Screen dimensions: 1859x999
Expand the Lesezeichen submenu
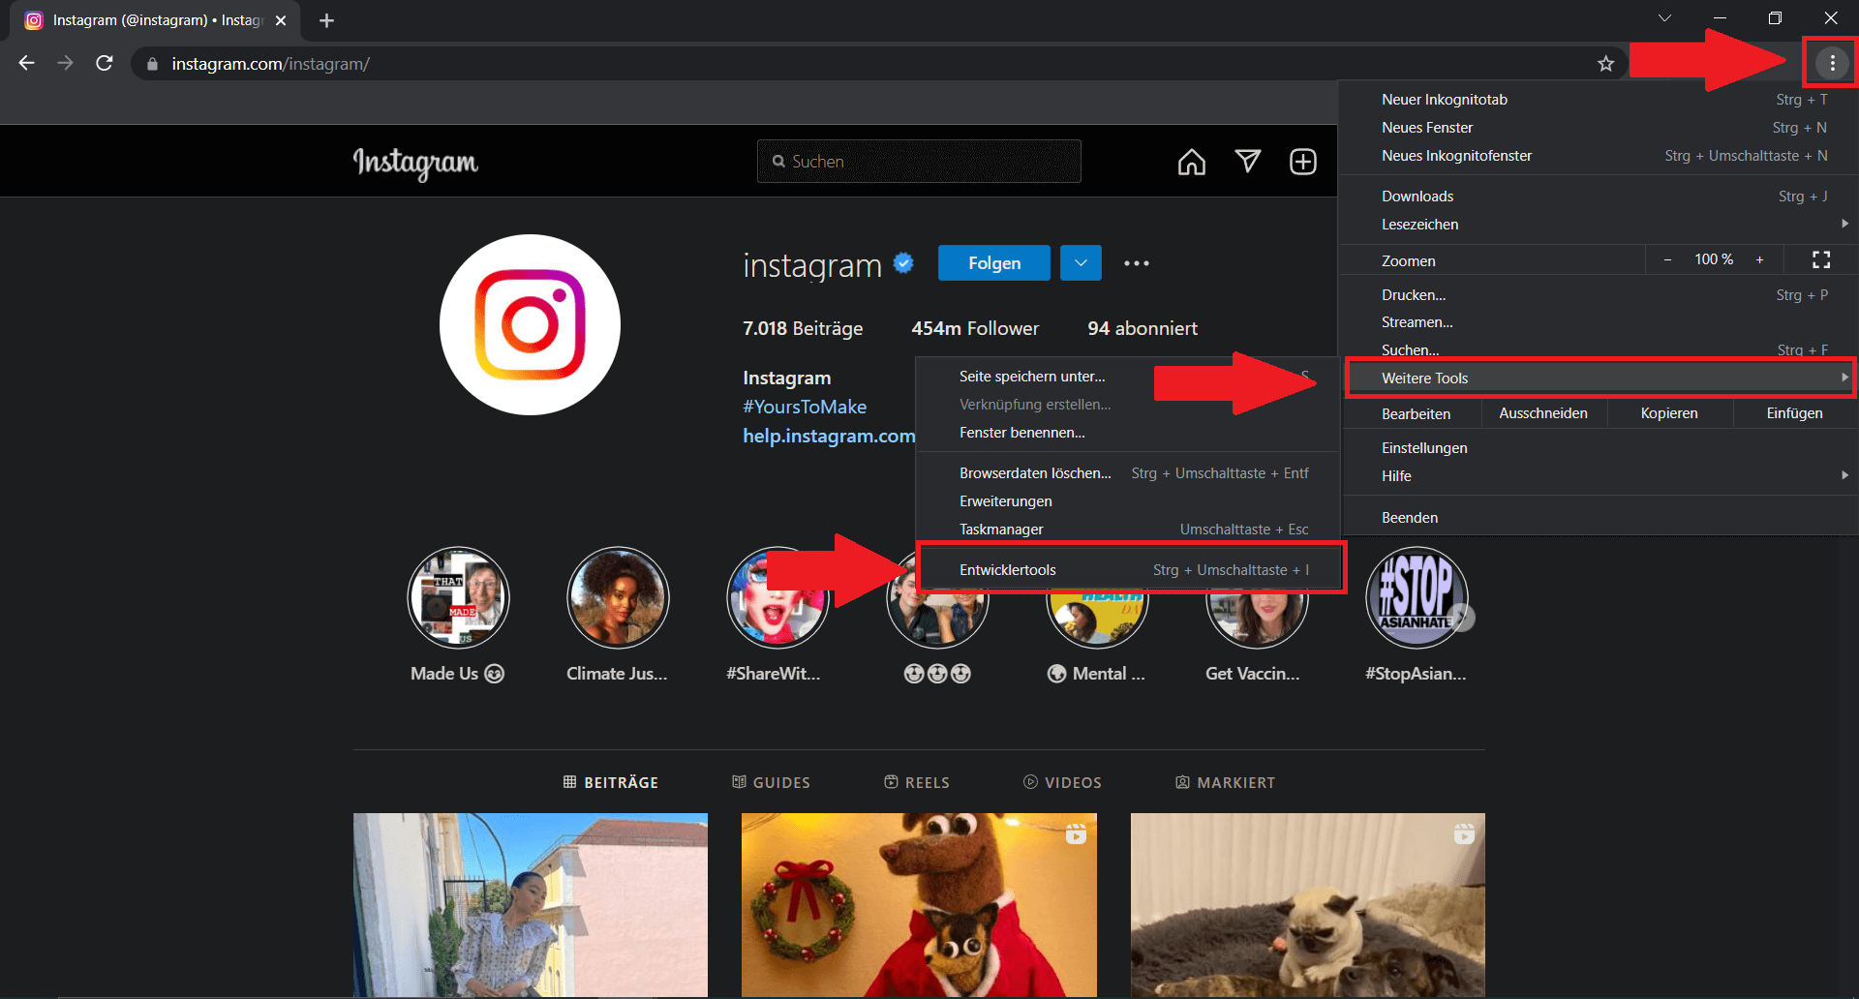1600,225
